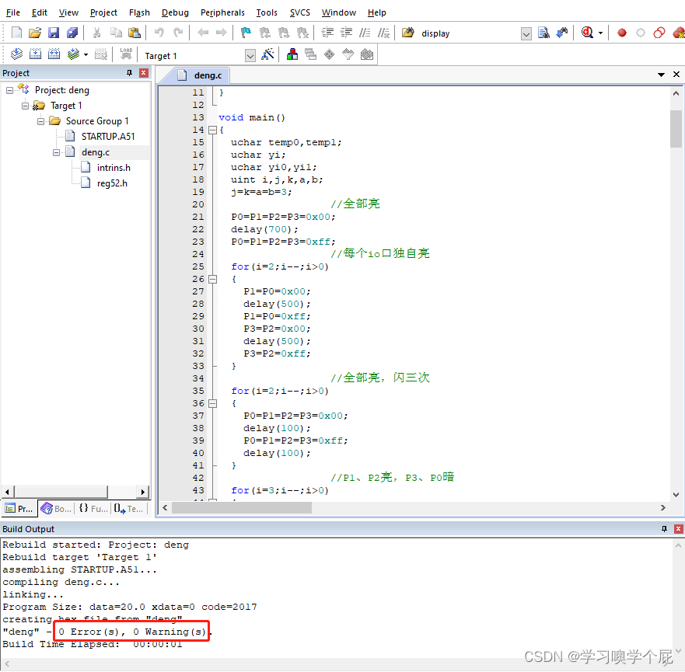Select the deng.c editor tab

coord(200,75)
